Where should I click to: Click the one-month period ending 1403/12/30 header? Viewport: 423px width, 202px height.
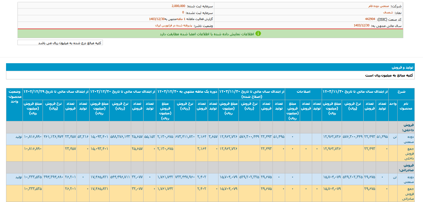187,91
